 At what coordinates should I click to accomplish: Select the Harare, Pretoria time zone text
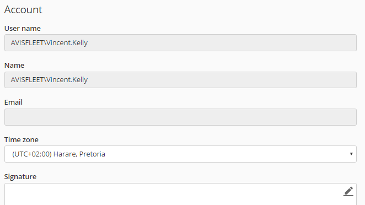79,154
